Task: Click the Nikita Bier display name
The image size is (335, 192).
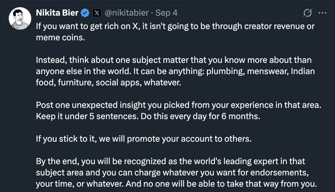Action: (57, 13)
